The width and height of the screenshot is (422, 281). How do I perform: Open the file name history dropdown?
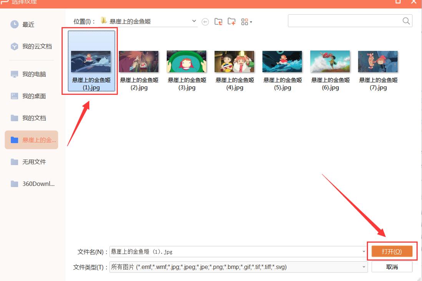click(364, 251)
